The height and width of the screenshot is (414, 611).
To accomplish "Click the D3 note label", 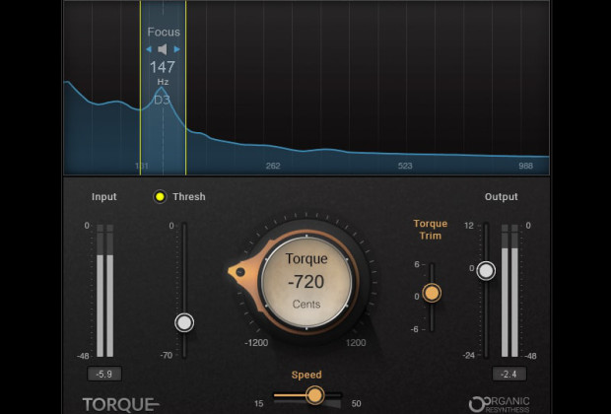I will click(x=162, y=101).
